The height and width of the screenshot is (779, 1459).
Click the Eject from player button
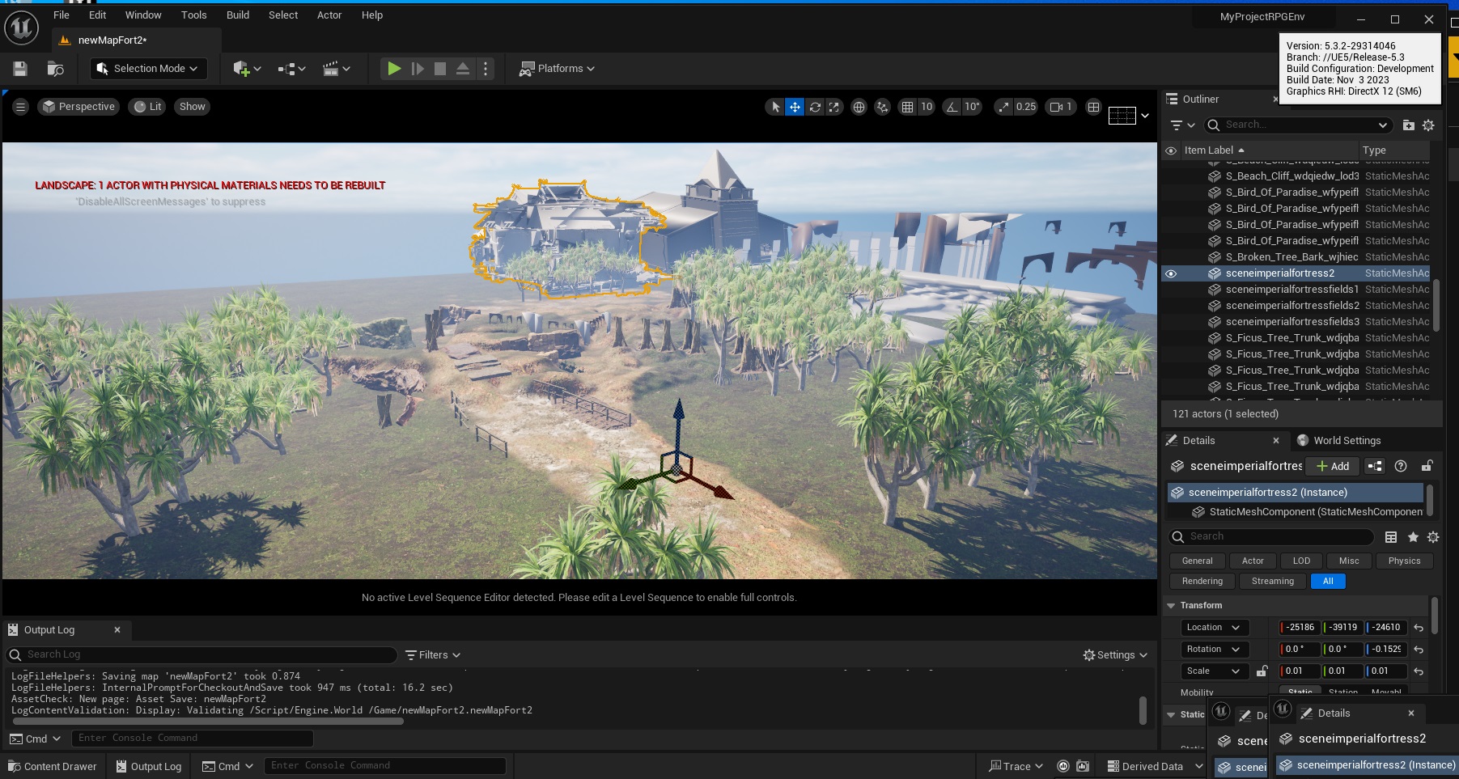463,69
